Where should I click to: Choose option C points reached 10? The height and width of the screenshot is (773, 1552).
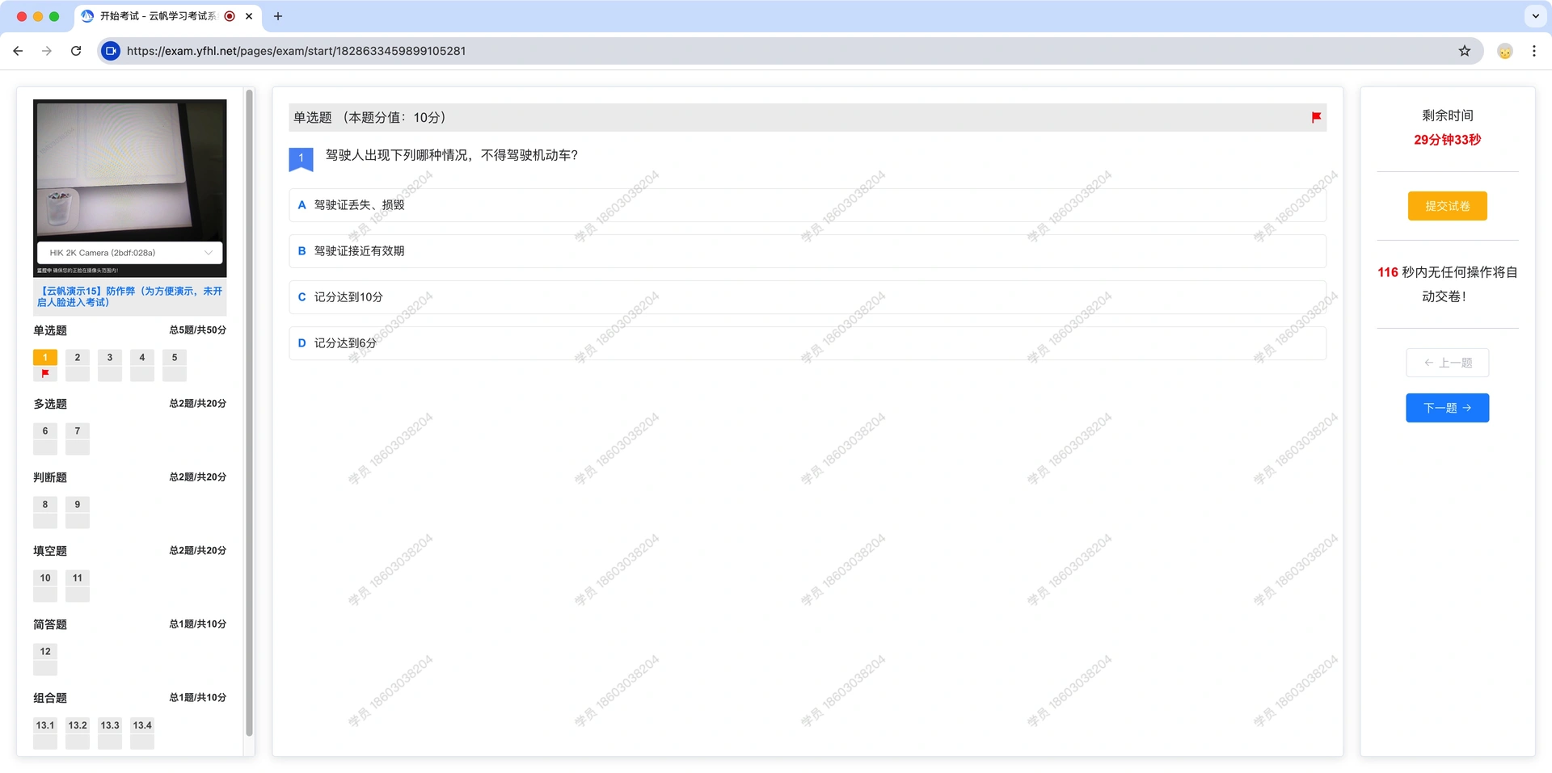pos(808,297)
